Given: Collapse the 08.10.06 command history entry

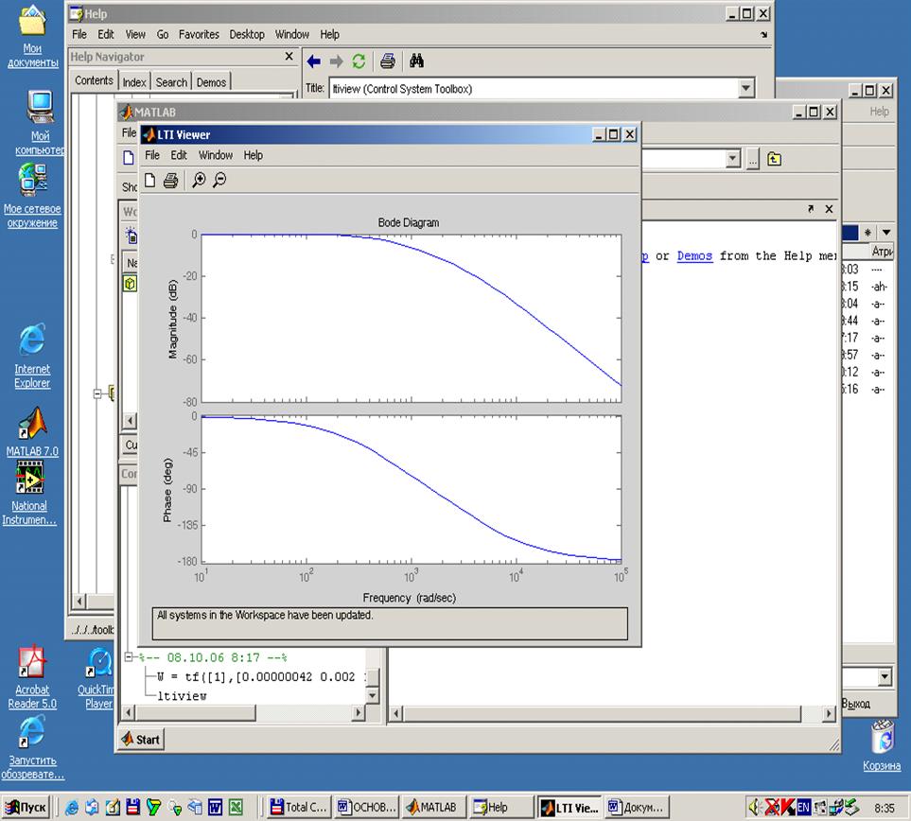Looking at the screenshot, I should (x=131, y=657).
